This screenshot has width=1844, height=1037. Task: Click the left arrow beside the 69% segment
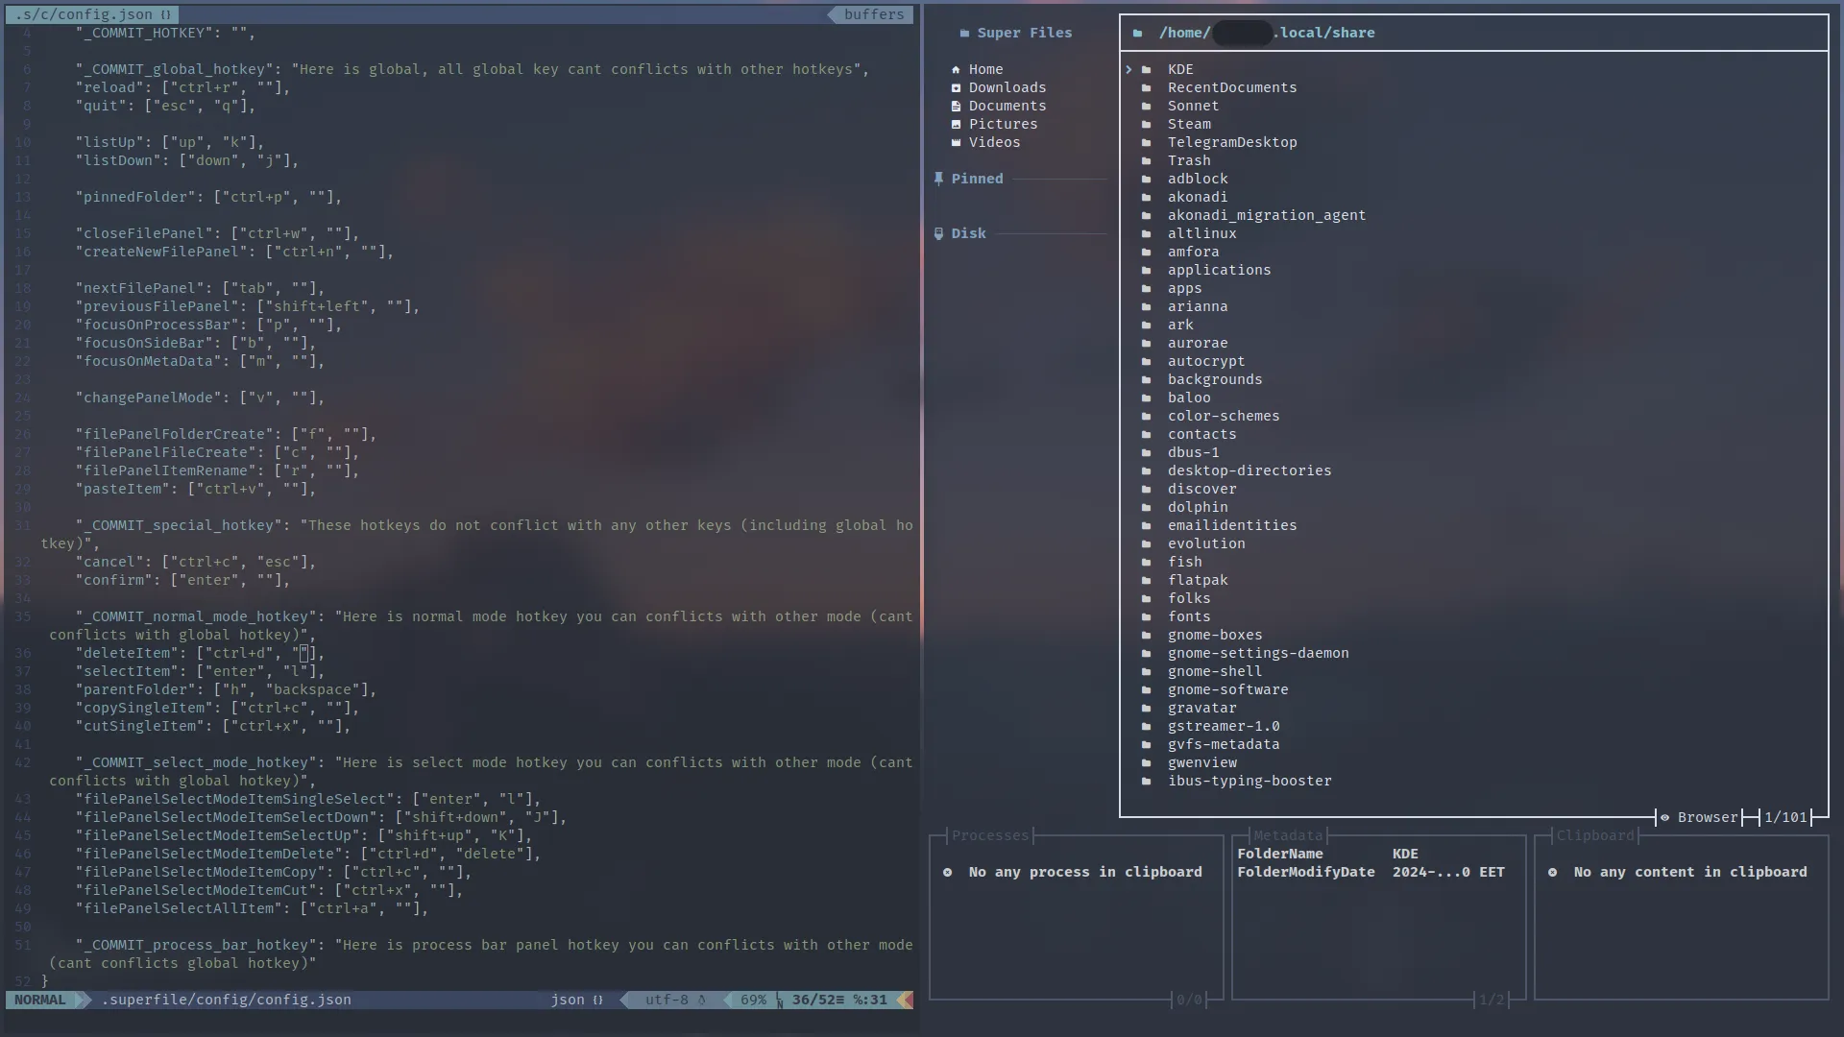[x=725, y=1000]
